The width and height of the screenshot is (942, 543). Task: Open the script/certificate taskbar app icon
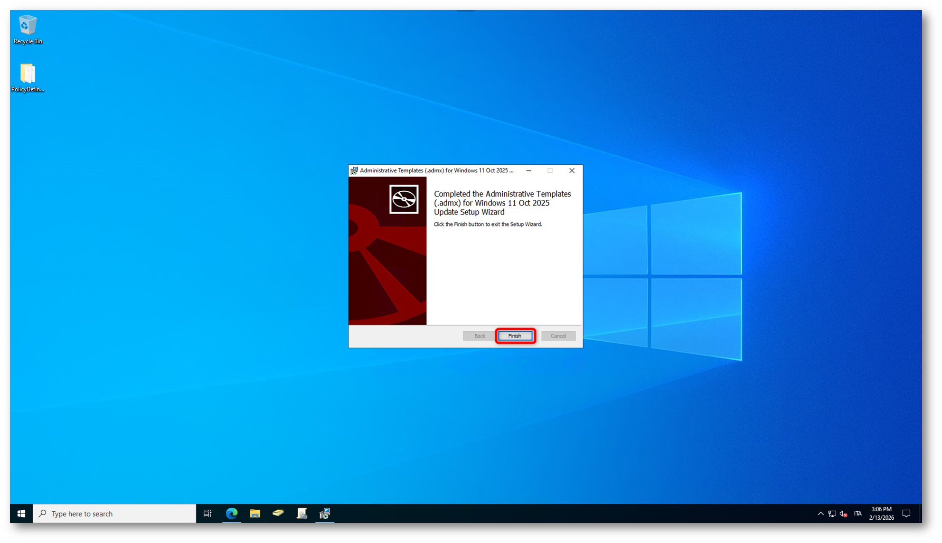(x=302, y=514)
